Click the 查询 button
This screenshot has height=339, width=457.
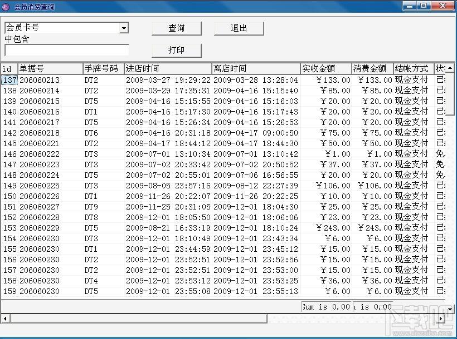coord(176,28)
